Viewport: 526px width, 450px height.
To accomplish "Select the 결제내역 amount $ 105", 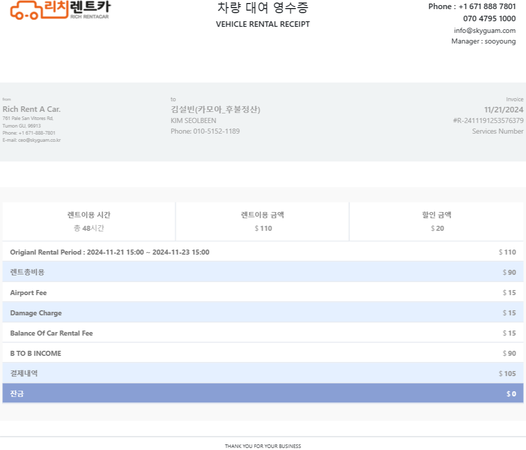I will pyautogui.click(x=507, y=374).
